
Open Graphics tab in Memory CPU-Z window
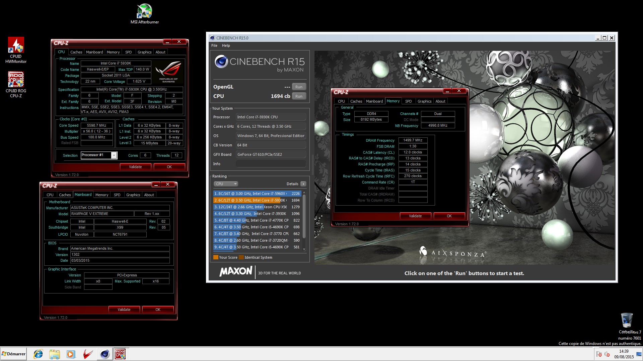[424, 101]
